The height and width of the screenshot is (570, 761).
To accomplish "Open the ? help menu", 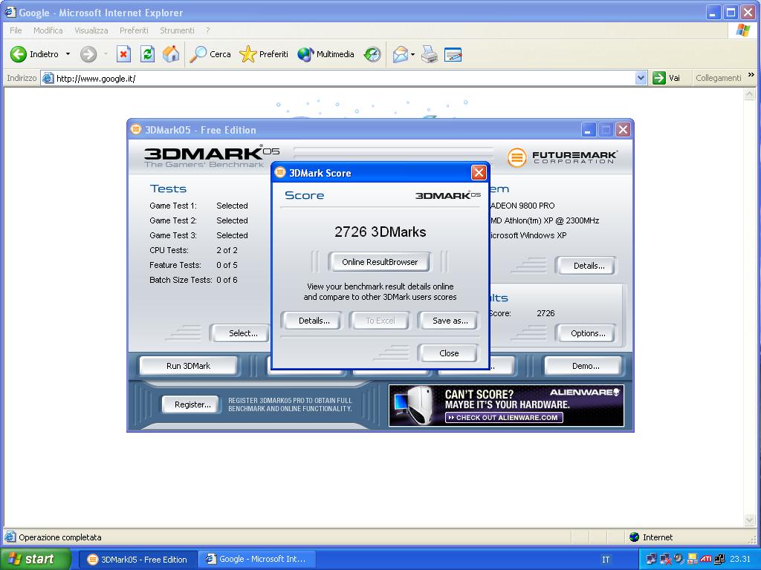I will pyautogui.click(x=208, y=30).
